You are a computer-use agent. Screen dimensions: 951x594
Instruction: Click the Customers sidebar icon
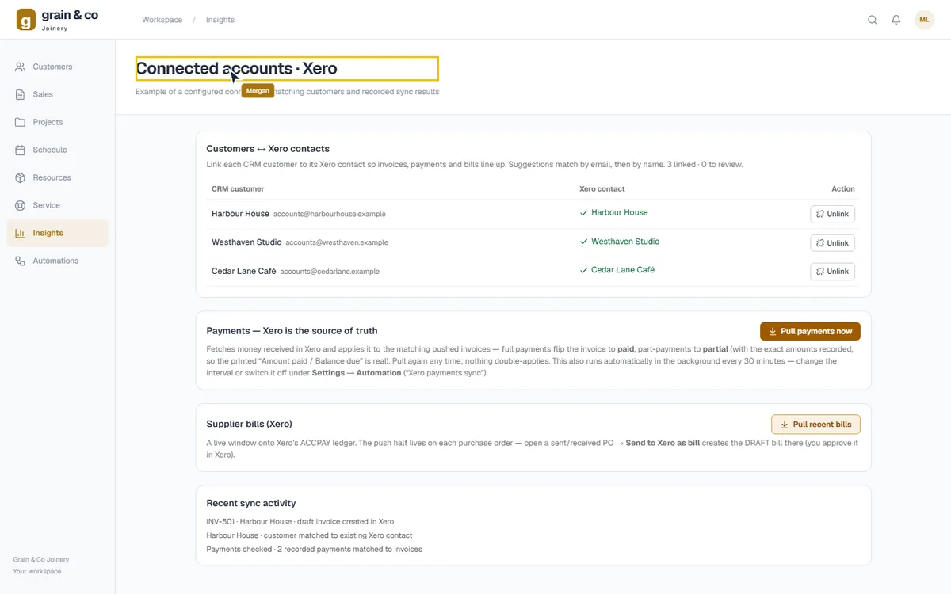(x=20, y=67)
